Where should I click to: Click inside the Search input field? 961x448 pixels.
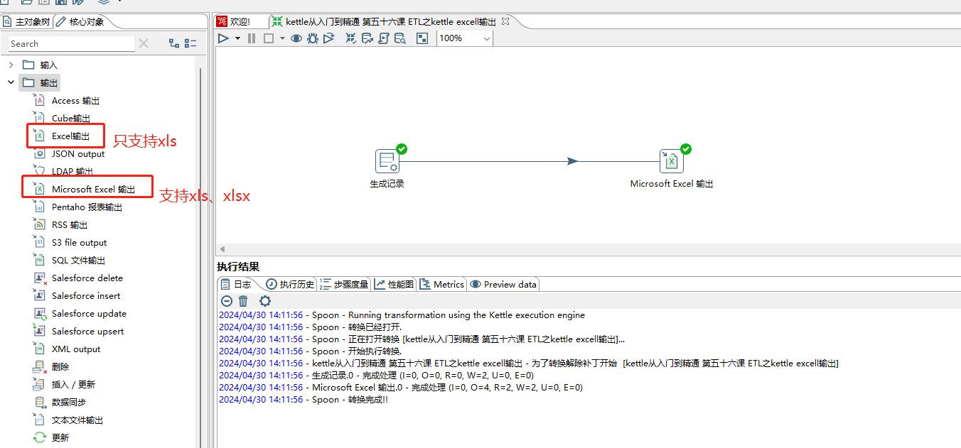coord(71,43)
